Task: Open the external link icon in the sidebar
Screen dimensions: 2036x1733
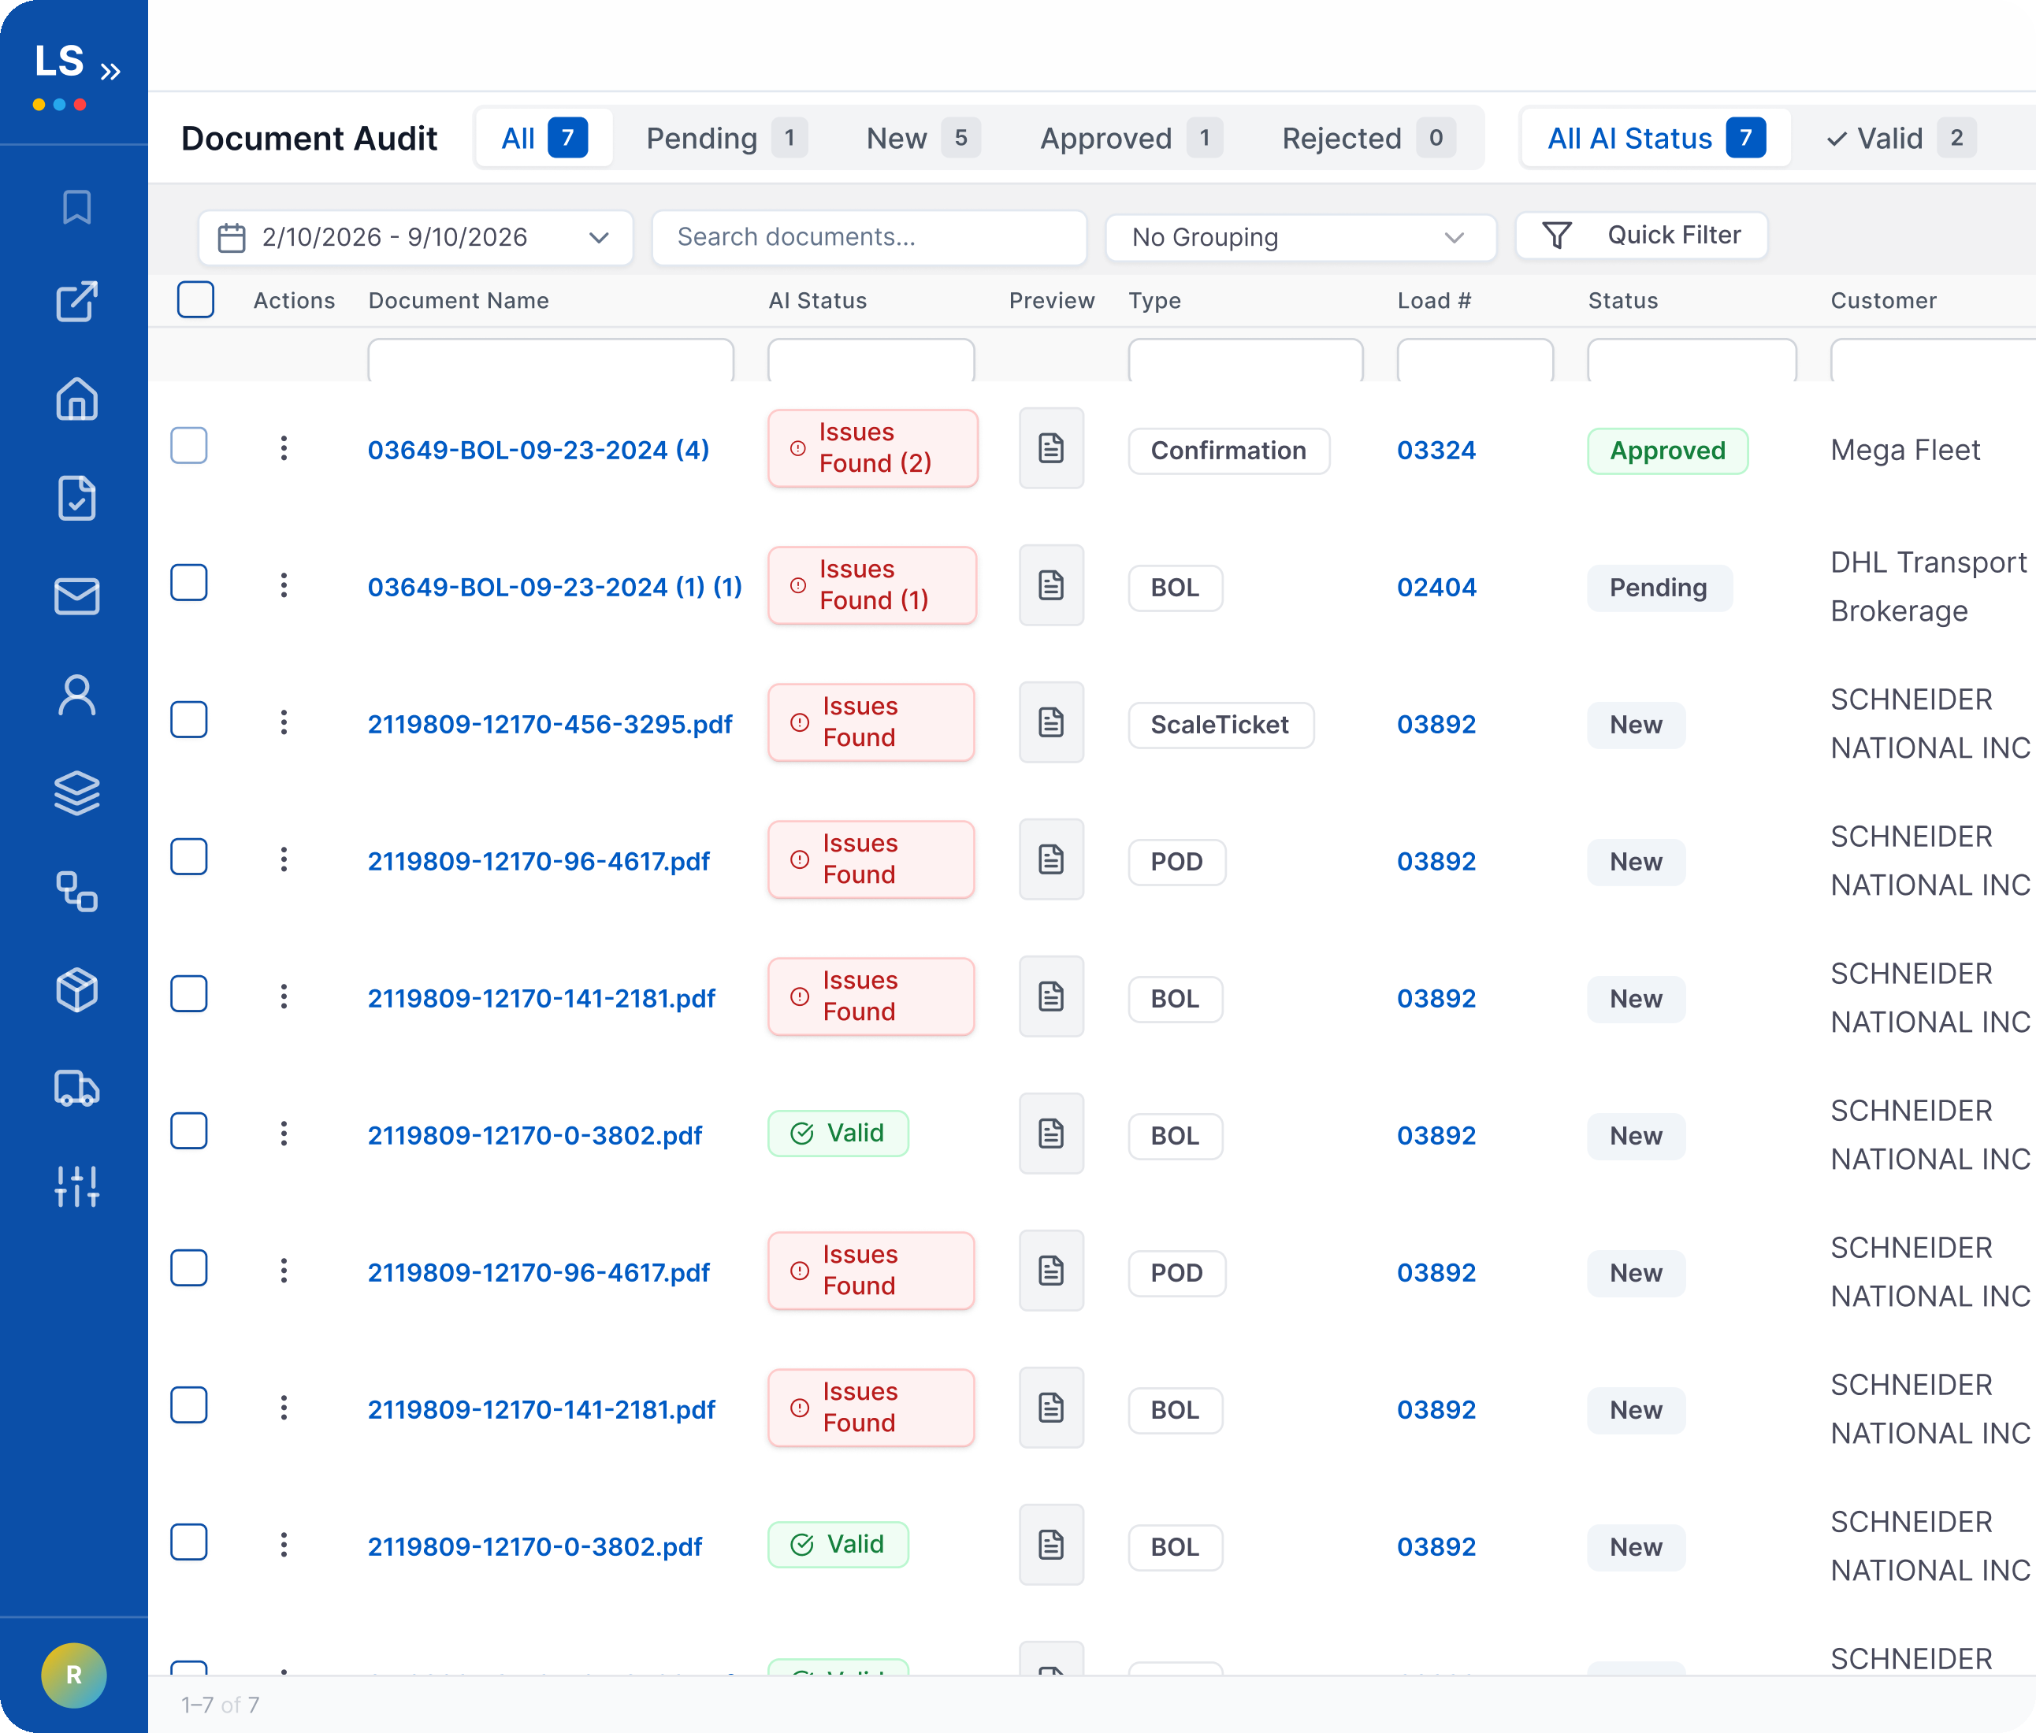Action: (x=76, y=302)
